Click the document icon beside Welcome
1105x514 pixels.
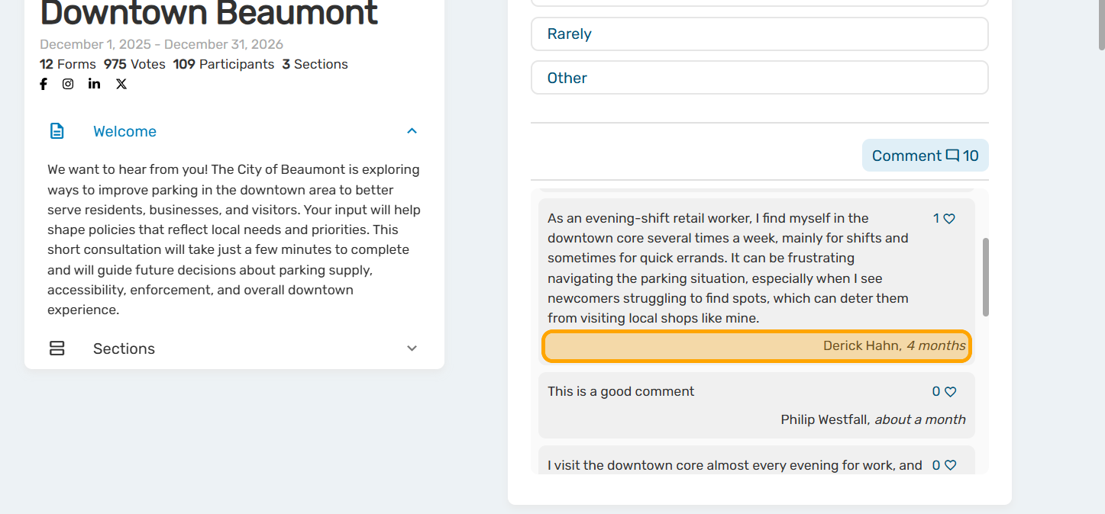coord(57,131)
